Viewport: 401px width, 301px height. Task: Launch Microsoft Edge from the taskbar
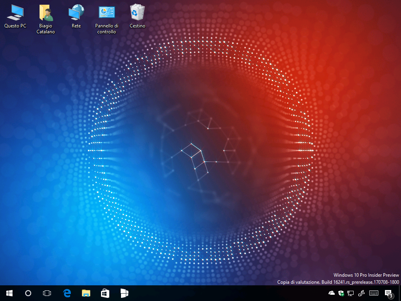click(x=67, y=293)
